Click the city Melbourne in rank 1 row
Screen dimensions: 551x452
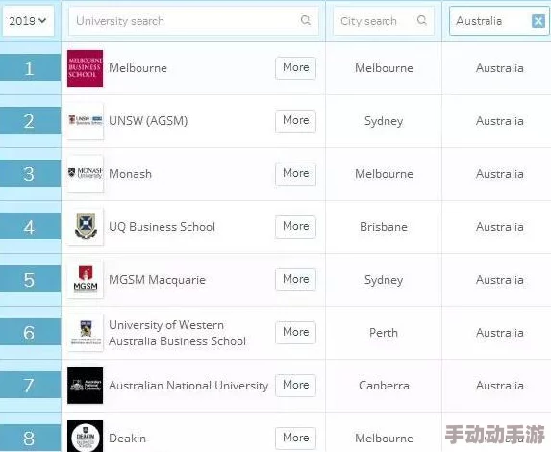point(384,68)
